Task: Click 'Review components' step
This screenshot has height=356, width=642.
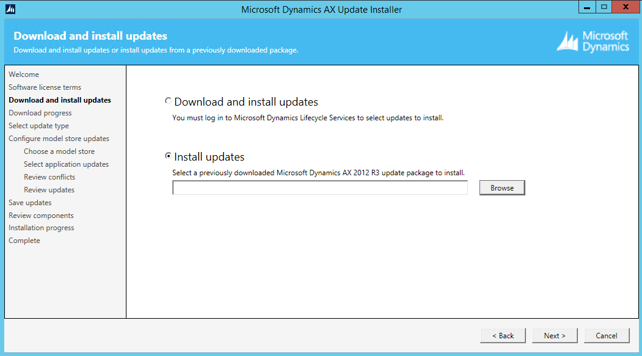Action: pyautogui.click(x=41, y=215)
